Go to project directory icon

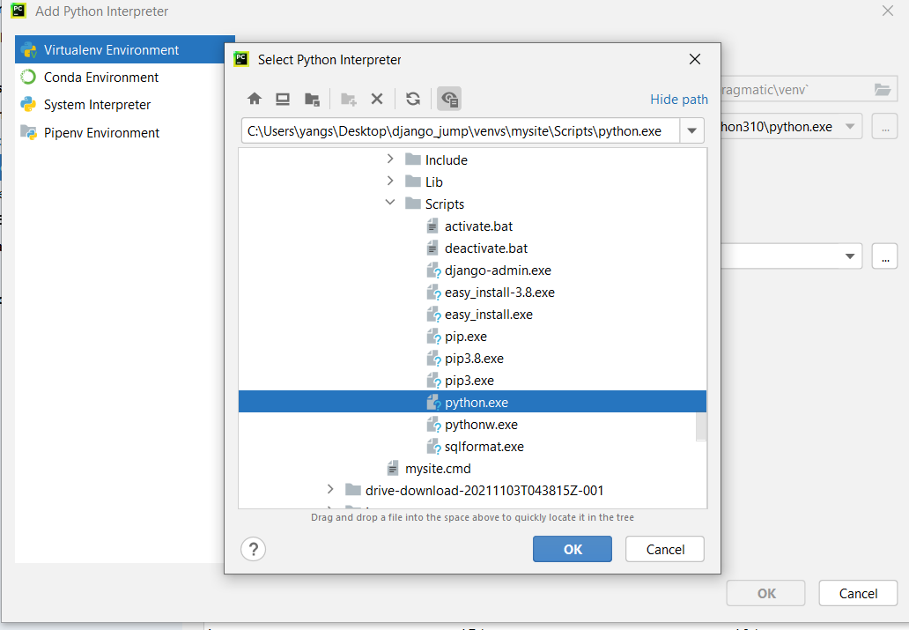click(x=312, y=100)
